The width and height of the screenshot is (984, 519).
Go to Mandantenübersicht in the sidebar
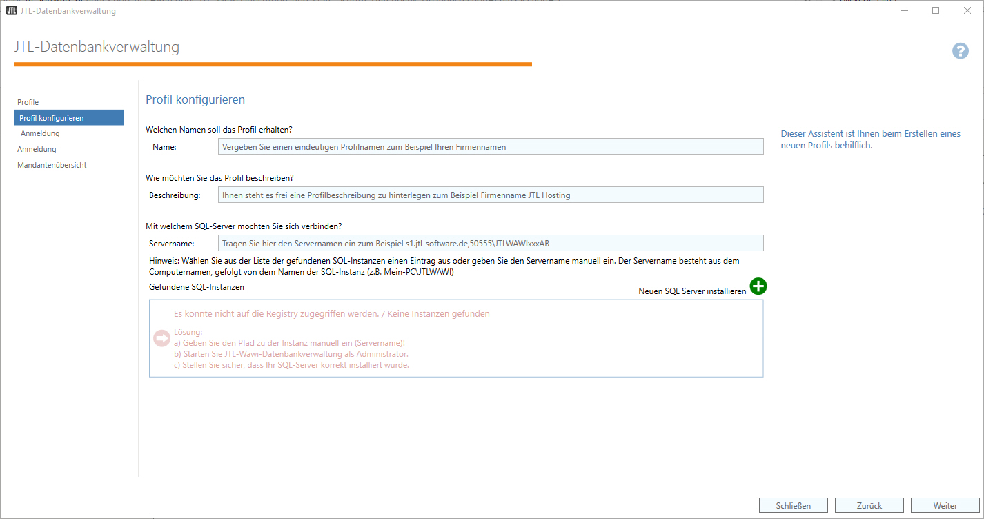point(52,165)
